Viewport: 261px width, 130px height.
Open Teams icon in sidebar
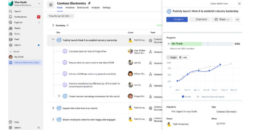[11, 28]
